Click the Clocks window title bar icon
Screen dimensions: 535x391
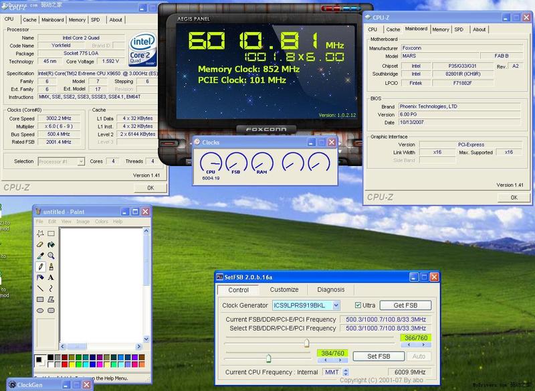[197, 142]
